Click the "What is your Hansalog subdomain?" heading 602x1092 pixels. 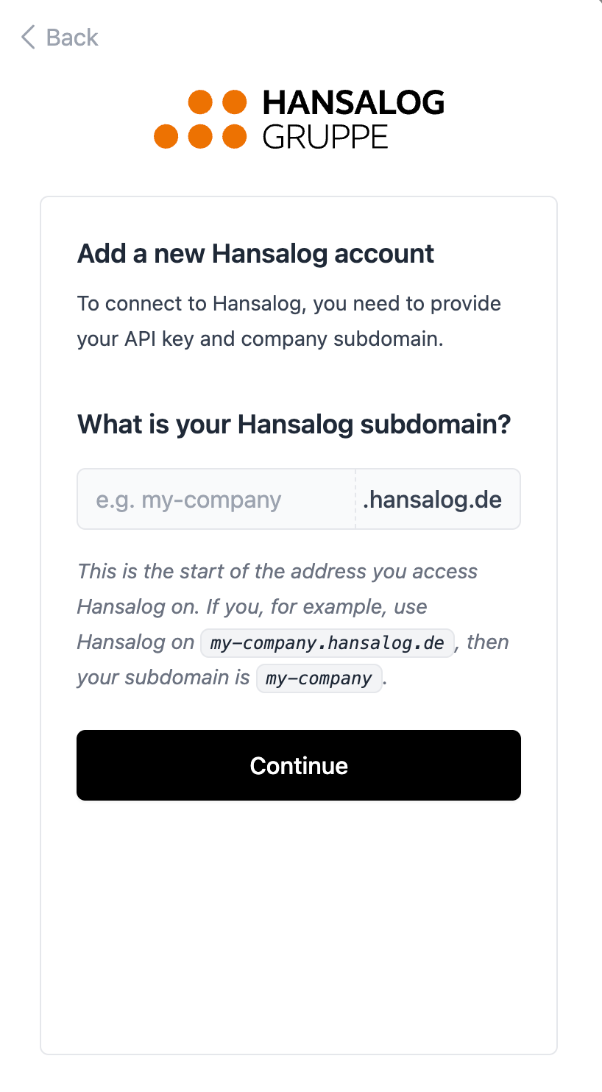click(x=294, y=425)
